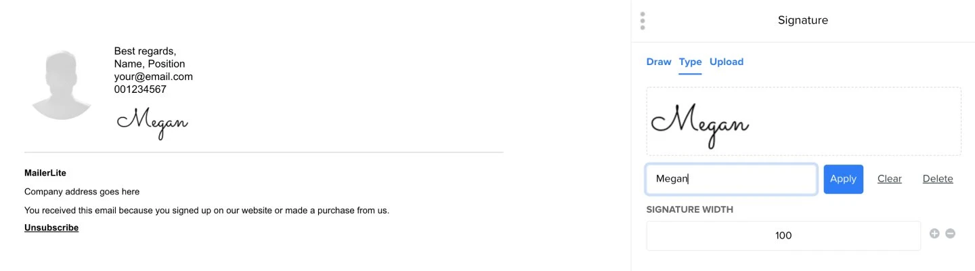
Task: Click the three-dot drag handle icon
Action: [643, 20]
